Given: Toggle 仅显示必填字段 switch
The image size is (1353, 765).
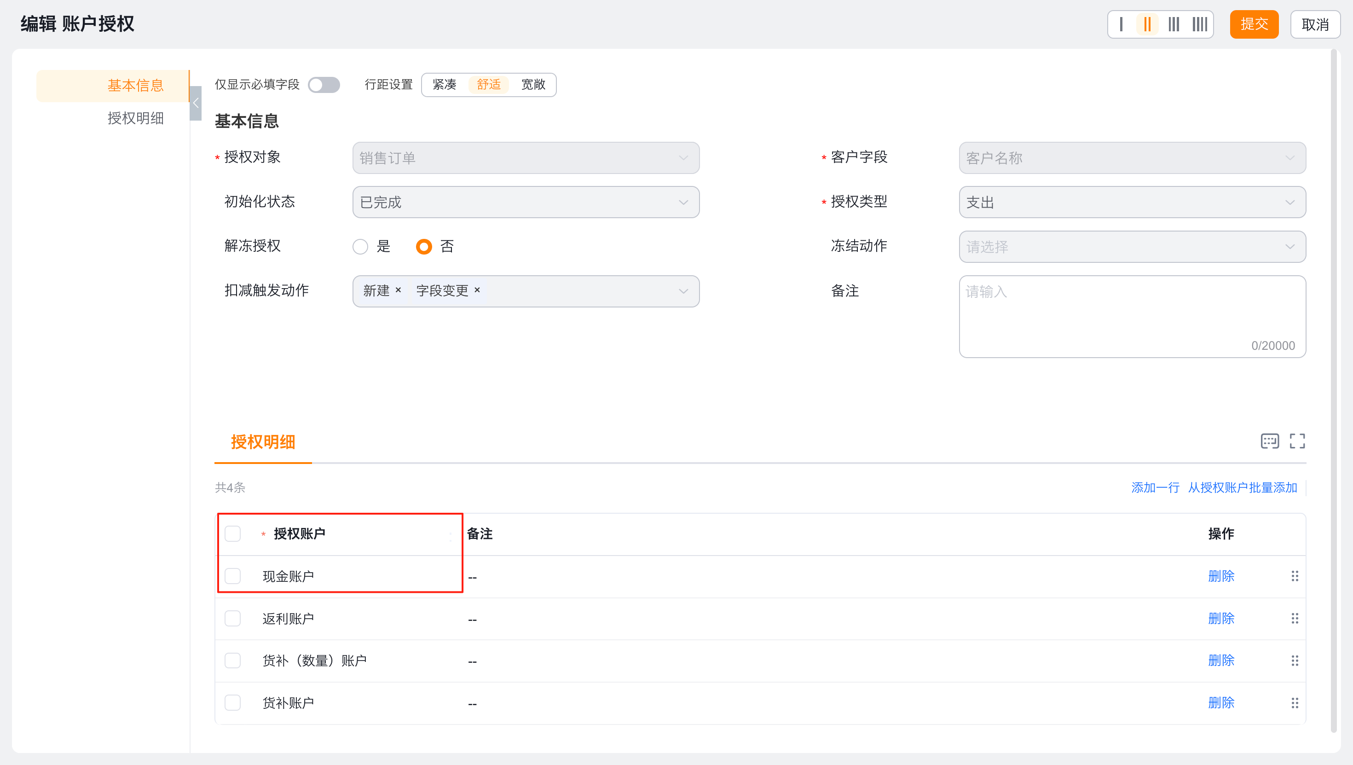Looking at the screenshot, I should tap(324, 85).
